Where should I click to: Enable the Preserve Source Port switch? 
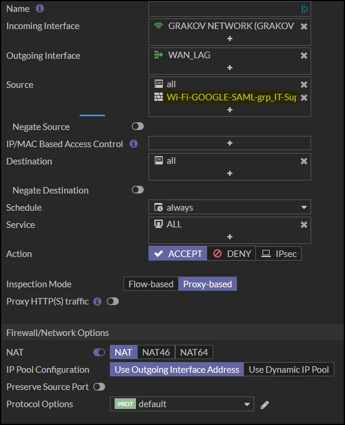click(x=99, y=386)
